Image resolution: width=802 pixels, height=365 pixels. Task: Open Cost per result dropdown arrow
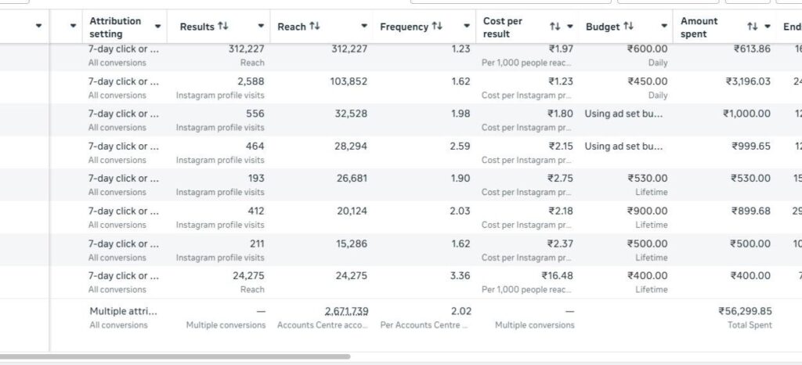[x=570, y=26]
